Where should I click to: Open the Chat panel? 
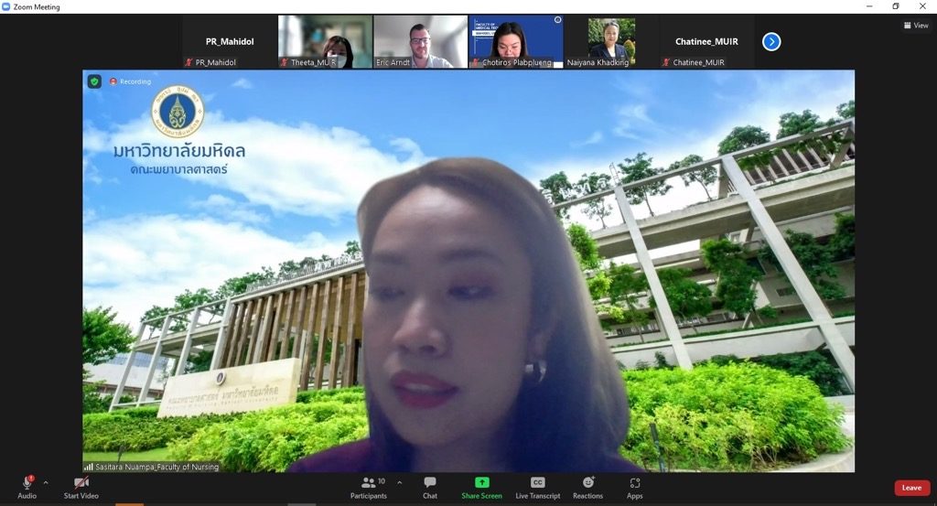430,483
